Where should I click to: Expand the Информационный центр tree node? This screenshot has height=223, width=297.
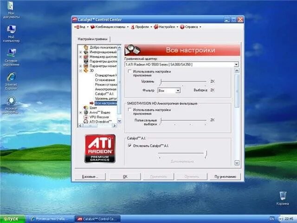click(x=80, y=52)
